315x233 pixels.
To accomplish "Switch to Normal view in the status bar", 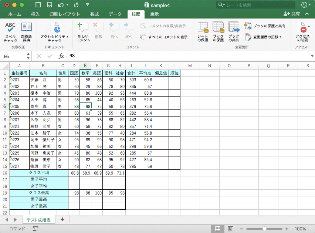I will tap(217, 229).
